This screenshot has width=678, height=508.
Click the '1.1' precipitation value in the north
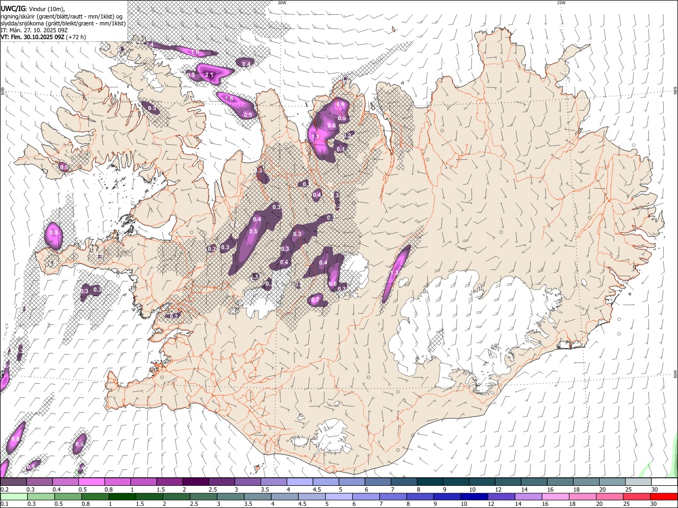(x=315, y=137)
